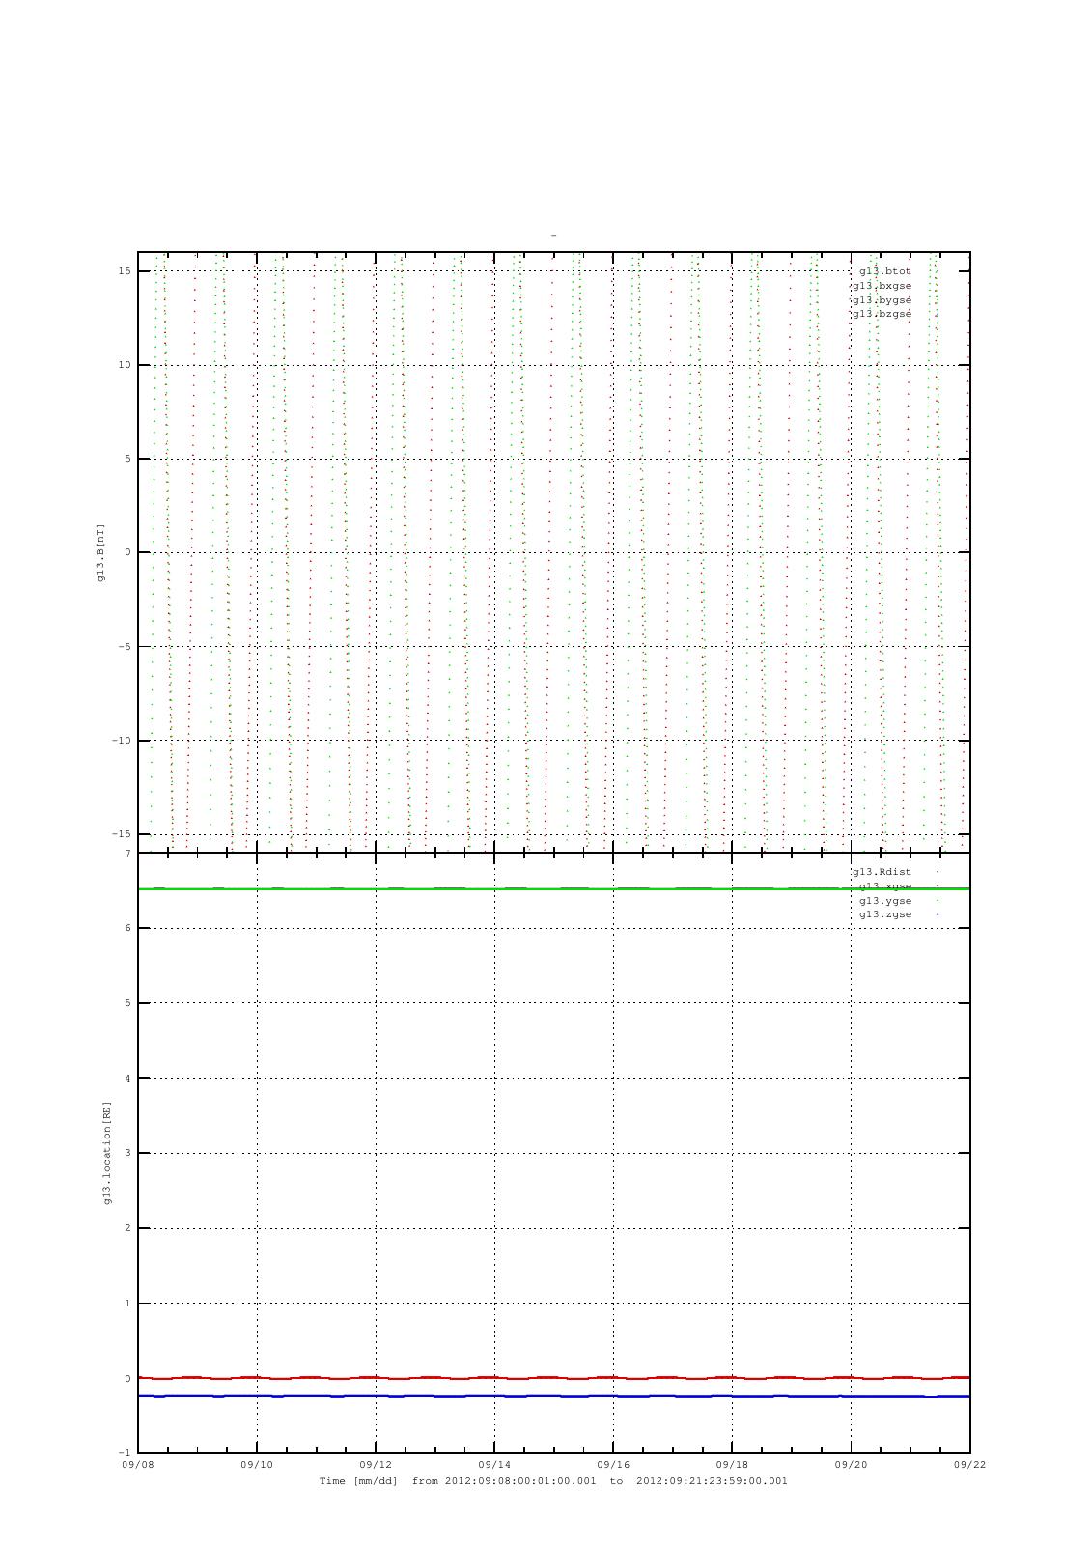This screenshot has height=1545, width=1092.
Task: Click the 15 tick label on upper plot
Action: (125, 271)
